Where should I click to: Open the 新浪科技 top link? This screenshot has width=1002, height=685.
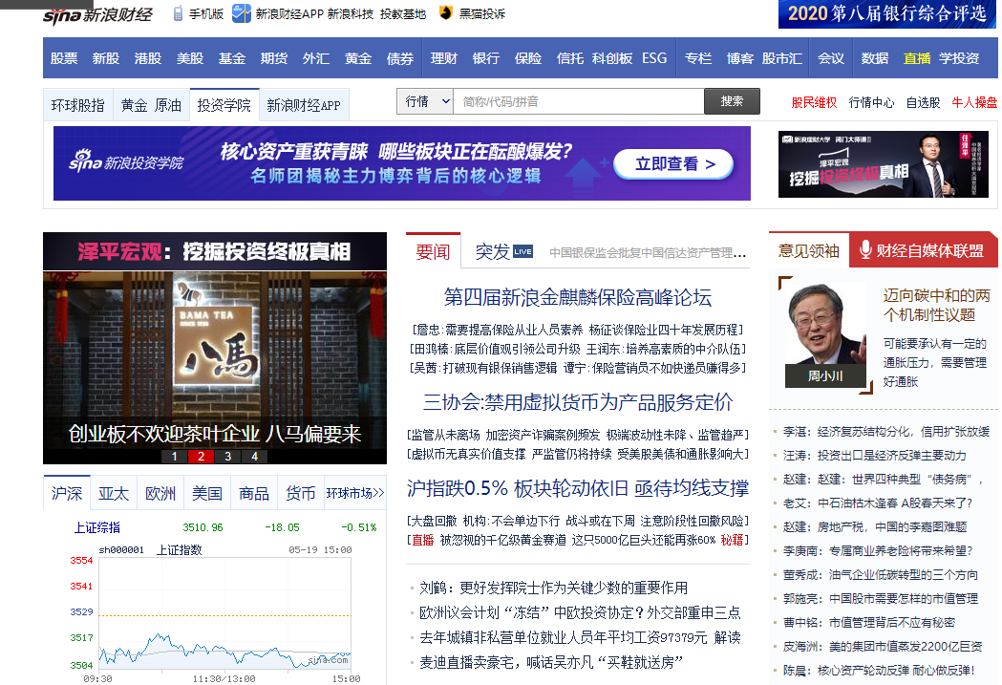351,13
